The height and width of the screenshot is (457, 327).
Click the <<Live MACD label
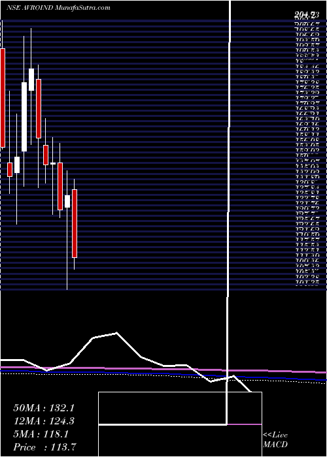coord(275,440)
